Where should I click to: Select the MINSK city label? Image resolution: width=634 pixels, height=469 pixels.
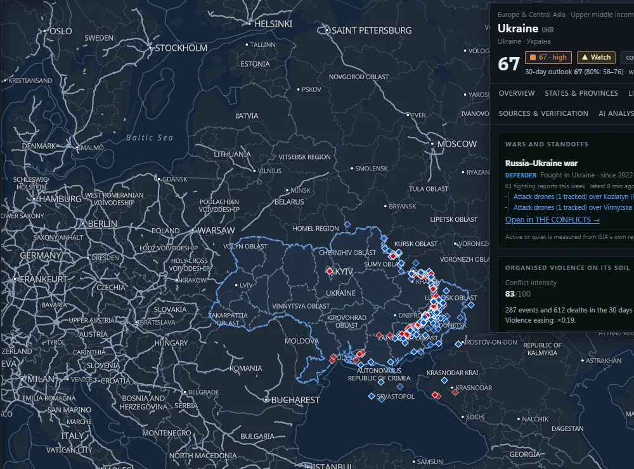(x=301, y=190)
